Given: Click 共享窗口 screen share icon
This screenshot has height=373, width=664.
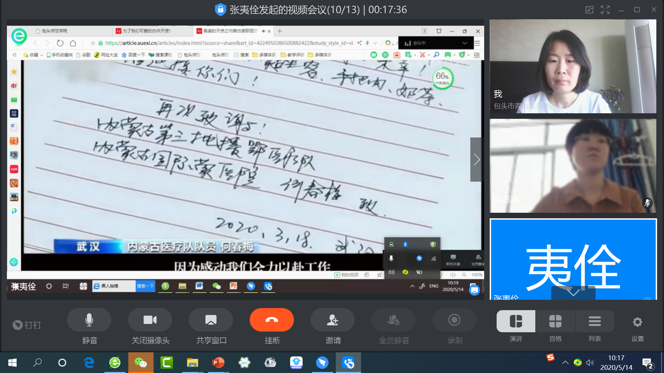Looking at the screenshot, I should pyautogui.click(x=211, y=320).
